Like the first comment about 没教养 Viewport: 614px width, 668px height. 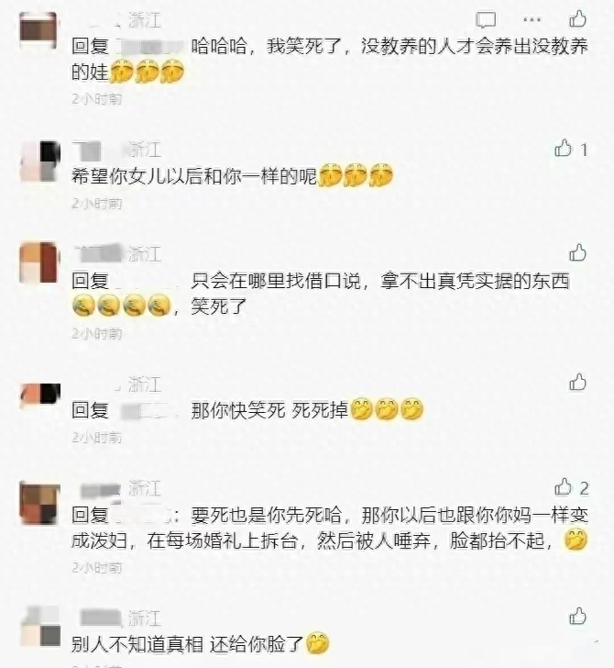(578, 19)
